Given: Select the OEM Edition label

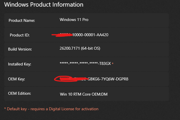Looking at the screenshot, I should (x=20, y=93).
